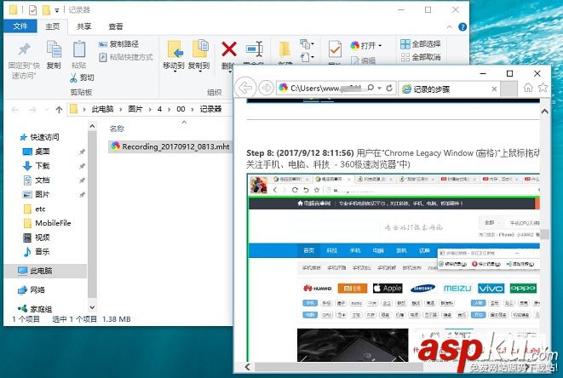
Task: Select 此电脑 in the navigation pane
Action: tap(45, 271)
